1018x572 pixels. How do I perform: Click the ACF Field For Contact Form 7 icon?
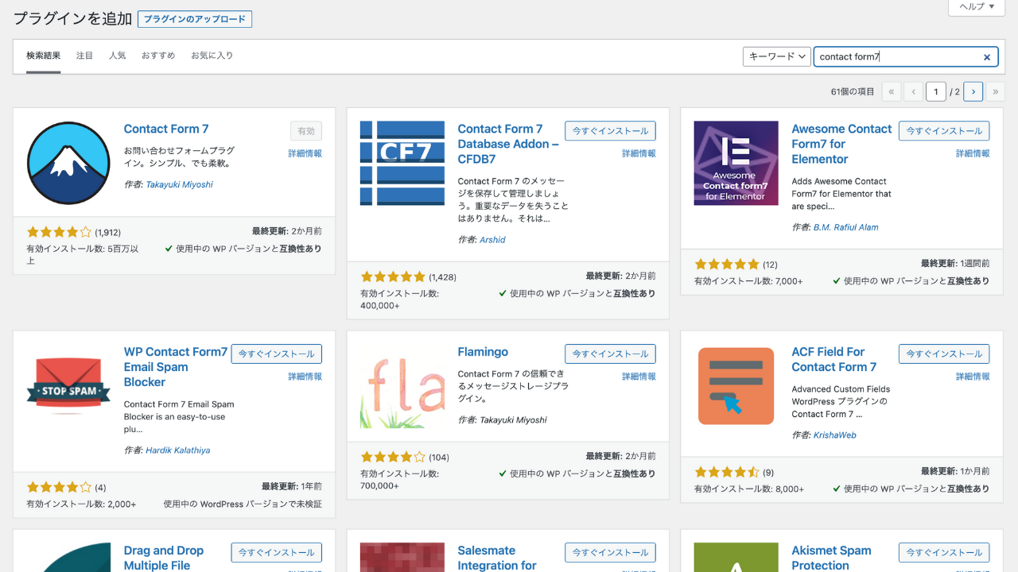[x=736, y=386]
